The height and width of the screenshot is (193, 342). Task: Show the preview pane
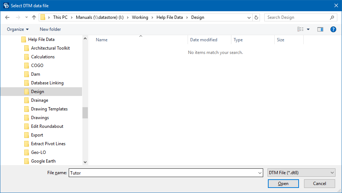tap(320, 29)
